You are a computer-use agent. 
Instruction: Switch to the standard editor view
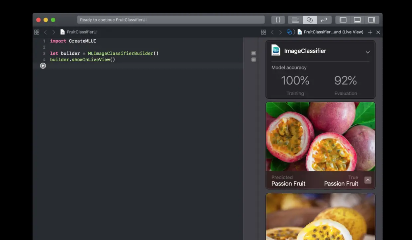(x=295, y=20)
